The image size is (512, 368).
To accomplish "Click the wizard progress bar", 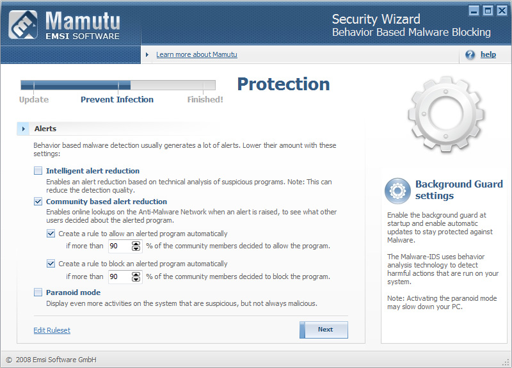I will click(118, 84).
